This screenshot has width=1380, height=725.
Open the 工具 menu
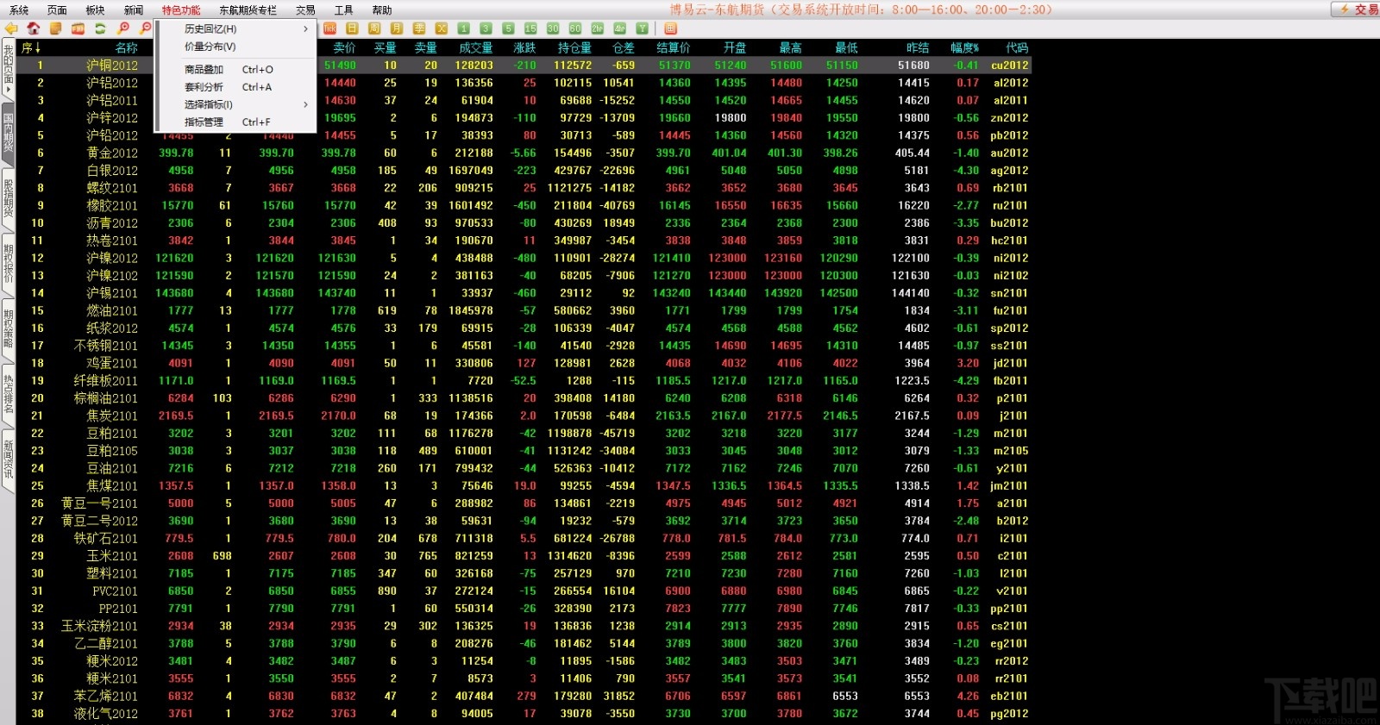tap(343, 10)
